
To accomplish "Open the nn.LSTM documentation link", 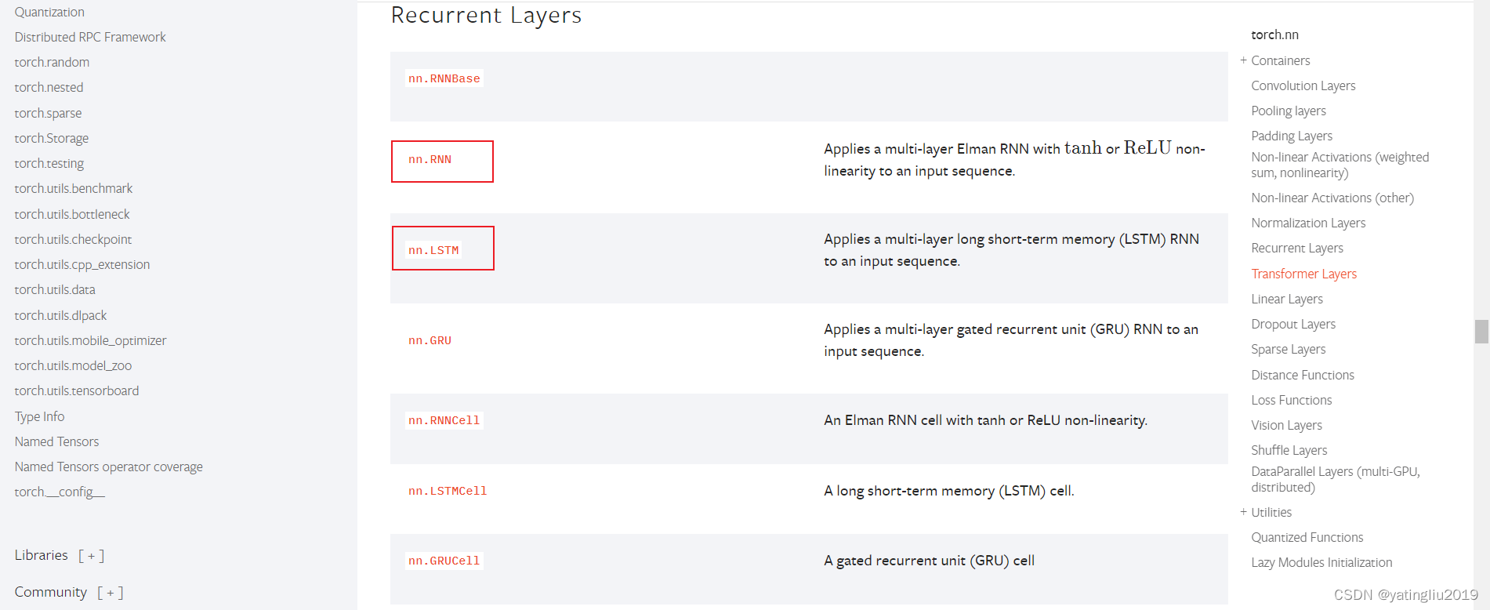I will [x=433, y=249].
